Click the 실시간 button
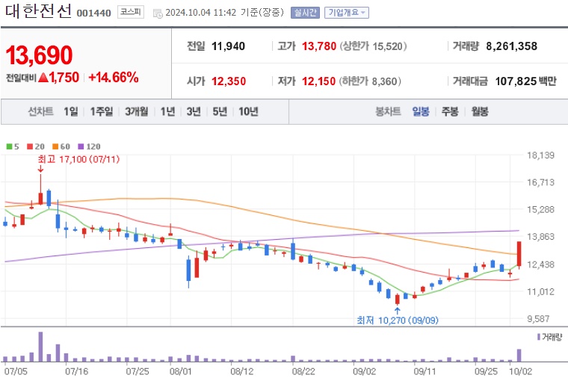The image size is (568, 381). coord(305,13)
